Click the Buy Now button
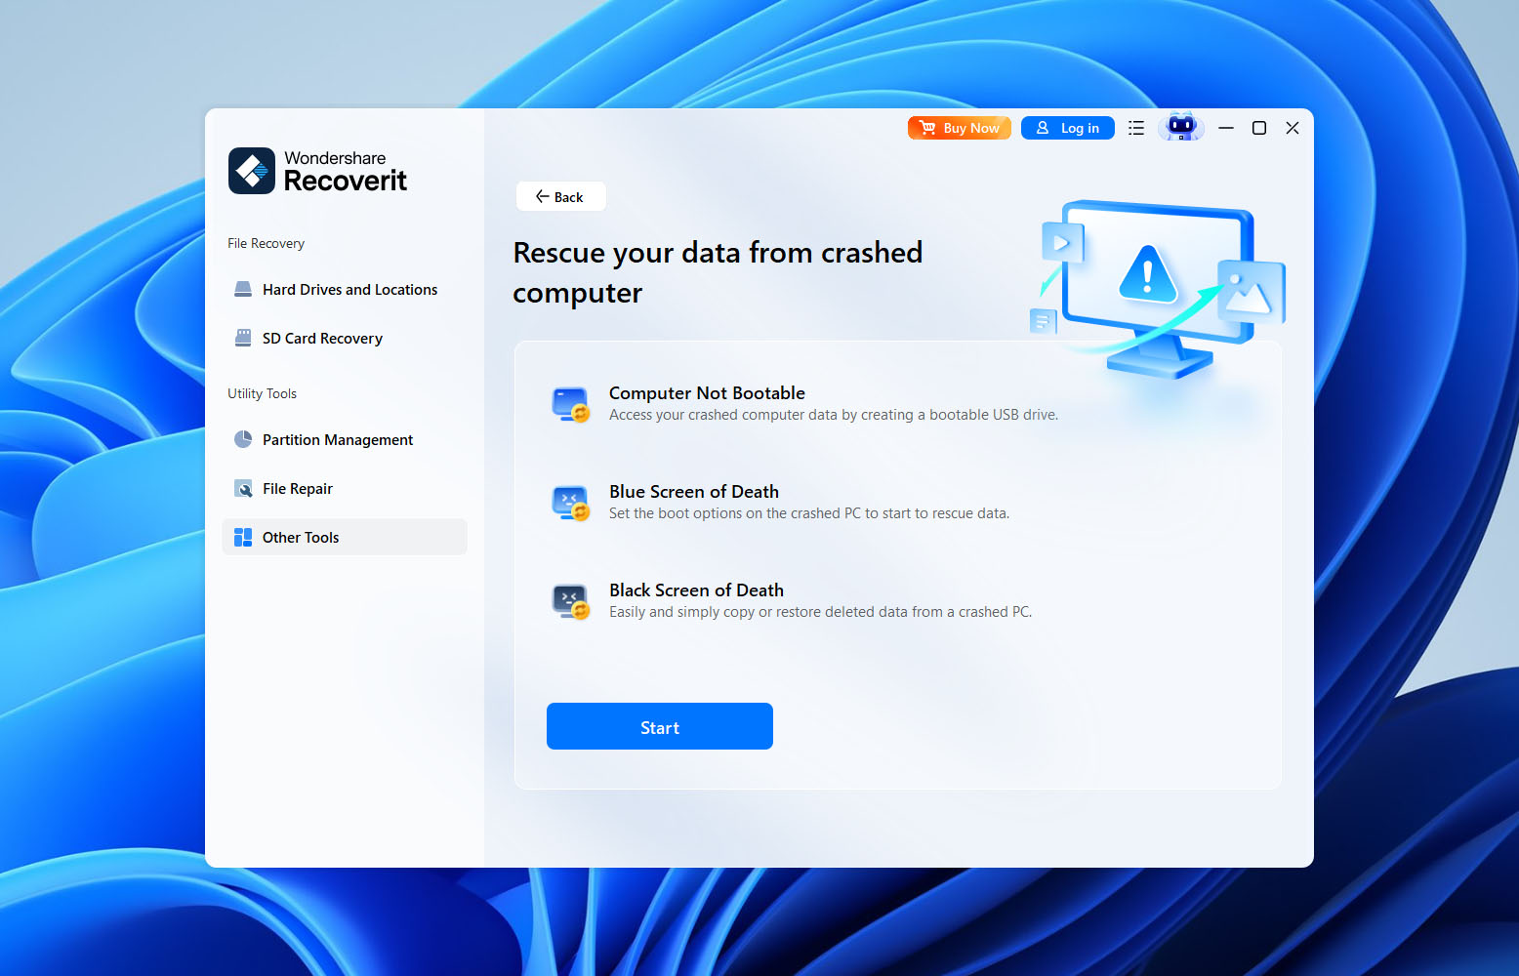 tap(959, 128)
